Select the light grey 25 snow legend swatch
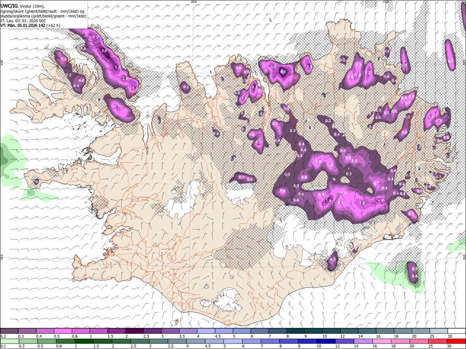The width and height of the screenshot is (466, 349). coord(439,331)
